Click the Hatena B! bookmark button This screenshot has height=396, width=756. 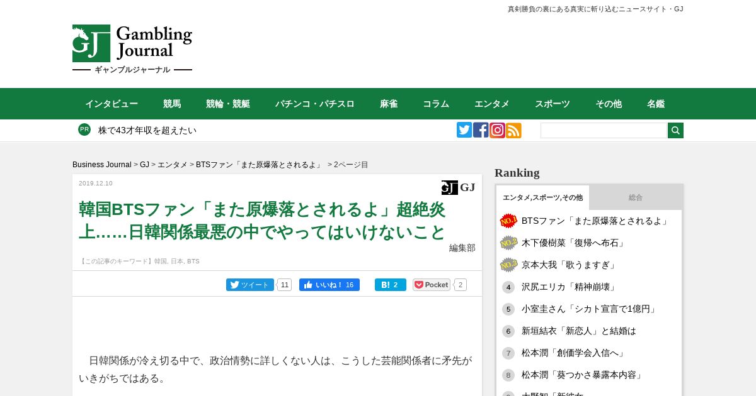(x=391, y=285)
